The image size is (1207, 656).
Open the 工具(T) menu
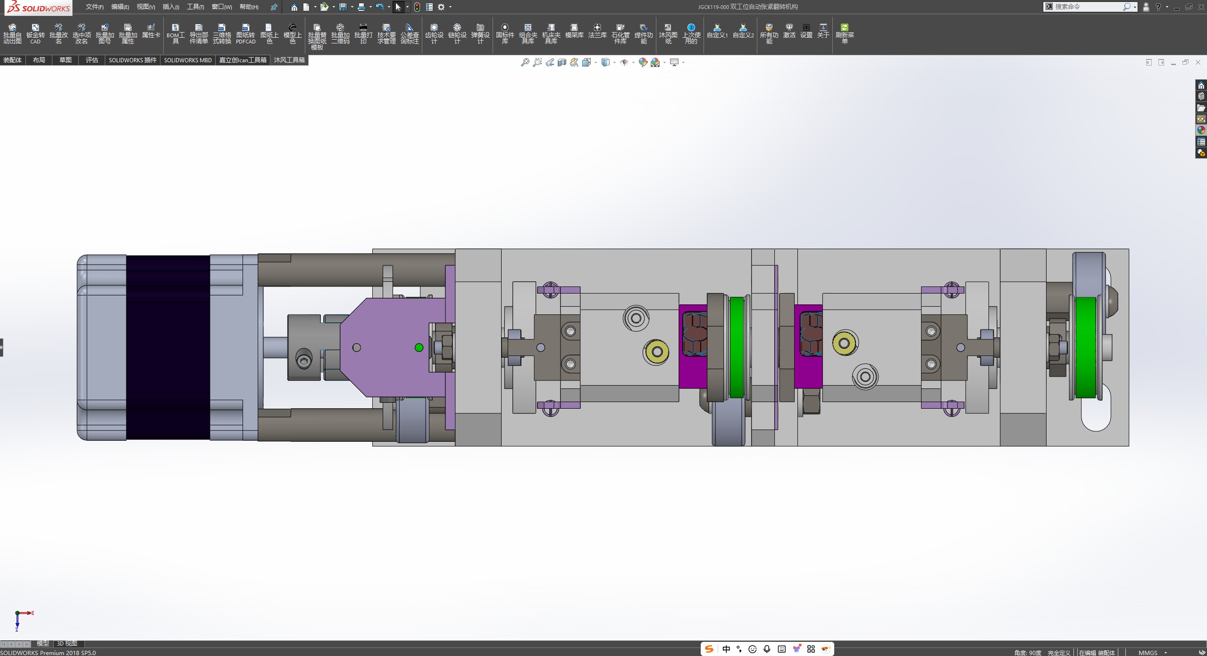pos(195,7)
